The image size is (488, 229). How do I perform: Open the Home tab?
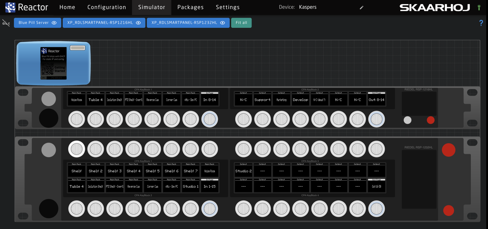(x=67, y=7)
